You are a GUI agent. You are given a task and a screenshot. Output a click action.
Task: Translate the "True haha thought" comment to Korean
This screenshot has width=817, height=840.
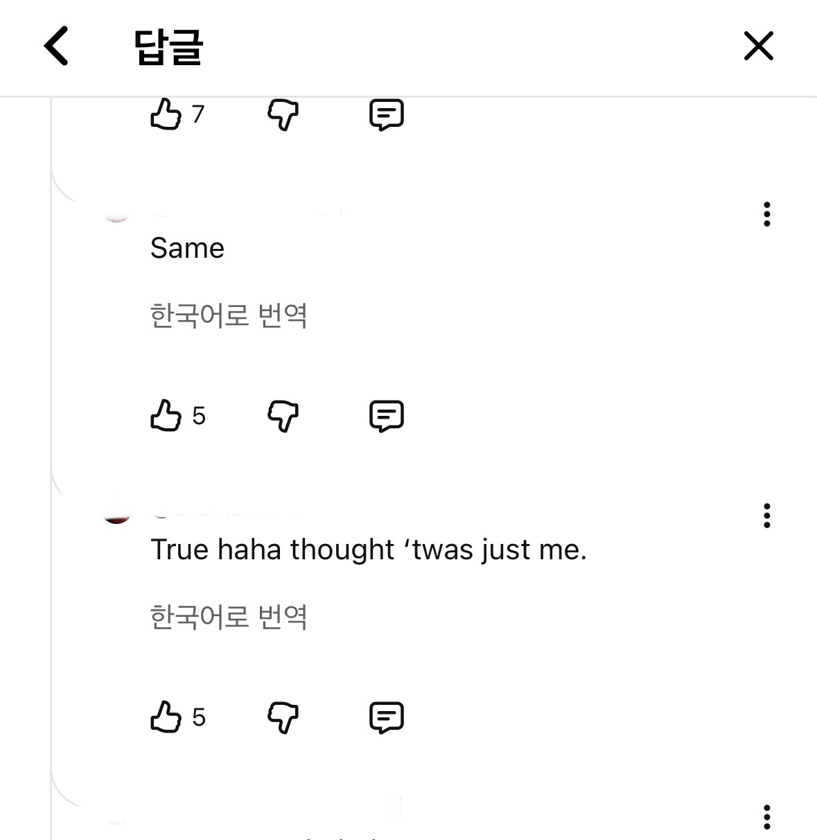[x=229, y=617]
